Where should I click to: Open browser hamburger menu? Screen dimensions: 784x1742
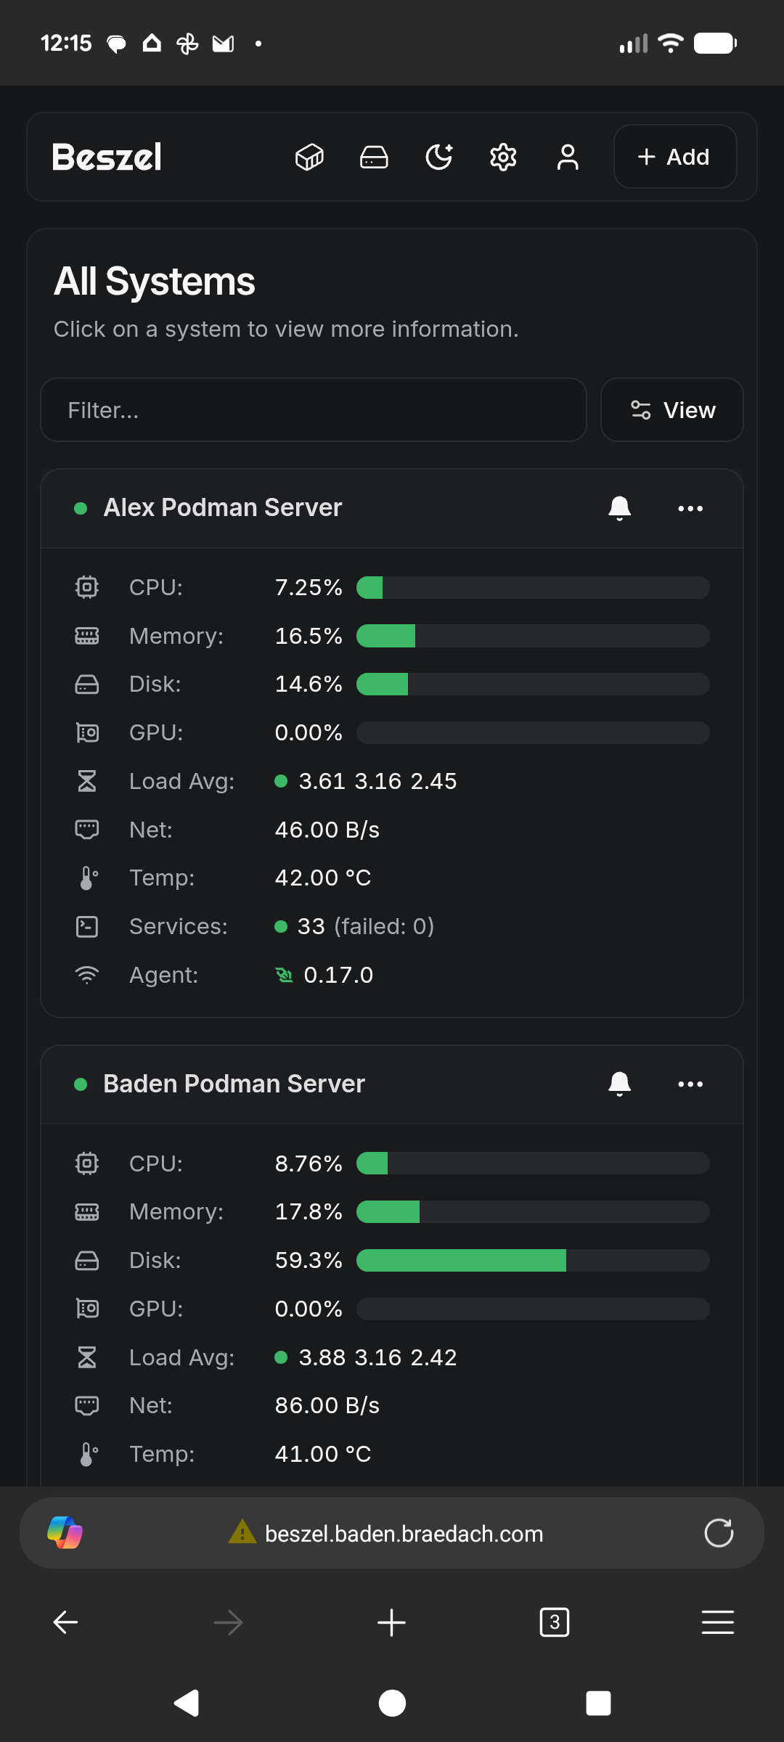(x=717, y=1622)
